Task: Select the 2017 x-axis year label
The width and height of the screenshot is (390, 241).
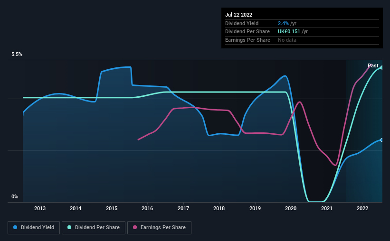Action: tap(183, 208)
